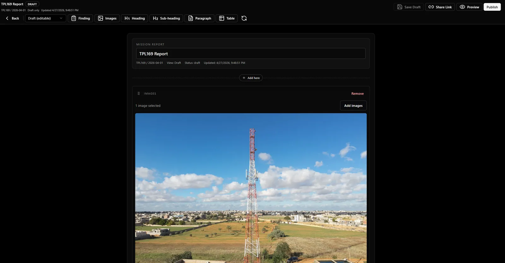Viewport: 505px width, 263px height.
Task: Preview the report
Action: [469, 7]
